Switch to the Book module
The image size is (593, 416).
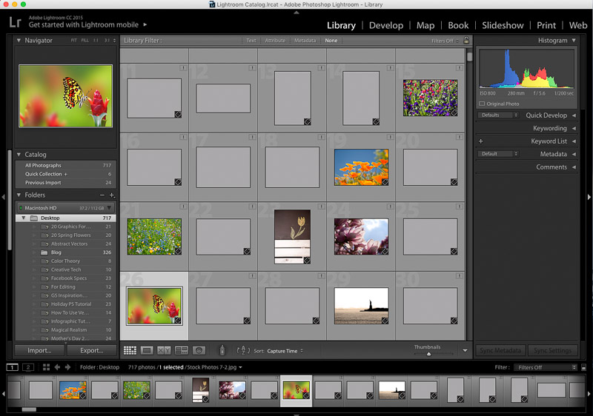tap(458, 25)
